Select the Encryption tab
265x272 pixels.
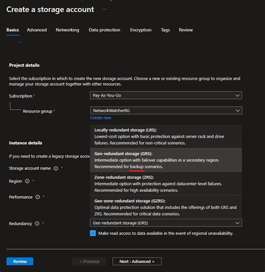point(141,30)
